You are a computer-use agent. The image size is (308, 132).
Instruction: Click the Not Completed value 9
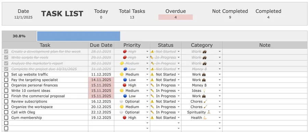230,17
